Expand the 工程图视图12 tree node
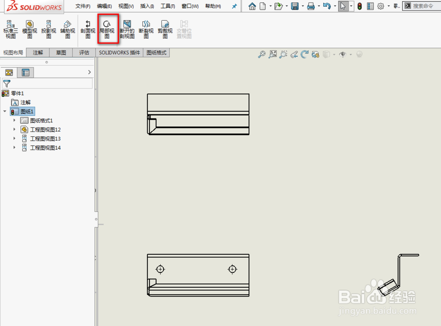441x326 pixels. coord(14,129)
